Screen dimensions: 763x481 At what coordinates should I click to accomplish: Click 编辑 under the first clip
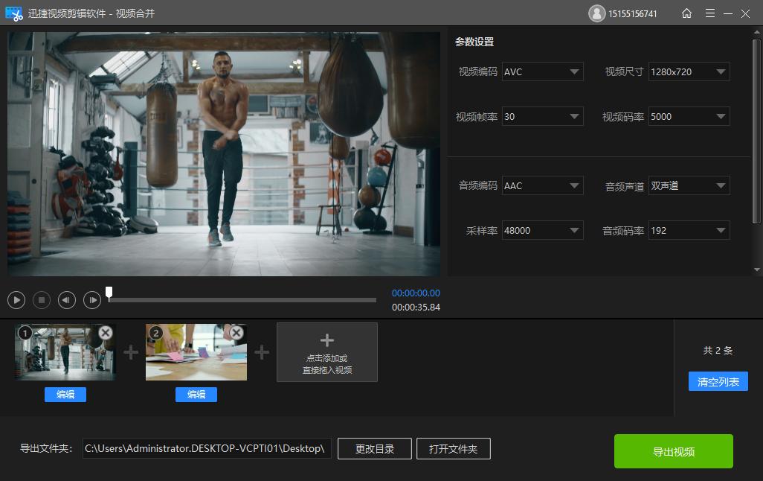[x=65, y=395]
